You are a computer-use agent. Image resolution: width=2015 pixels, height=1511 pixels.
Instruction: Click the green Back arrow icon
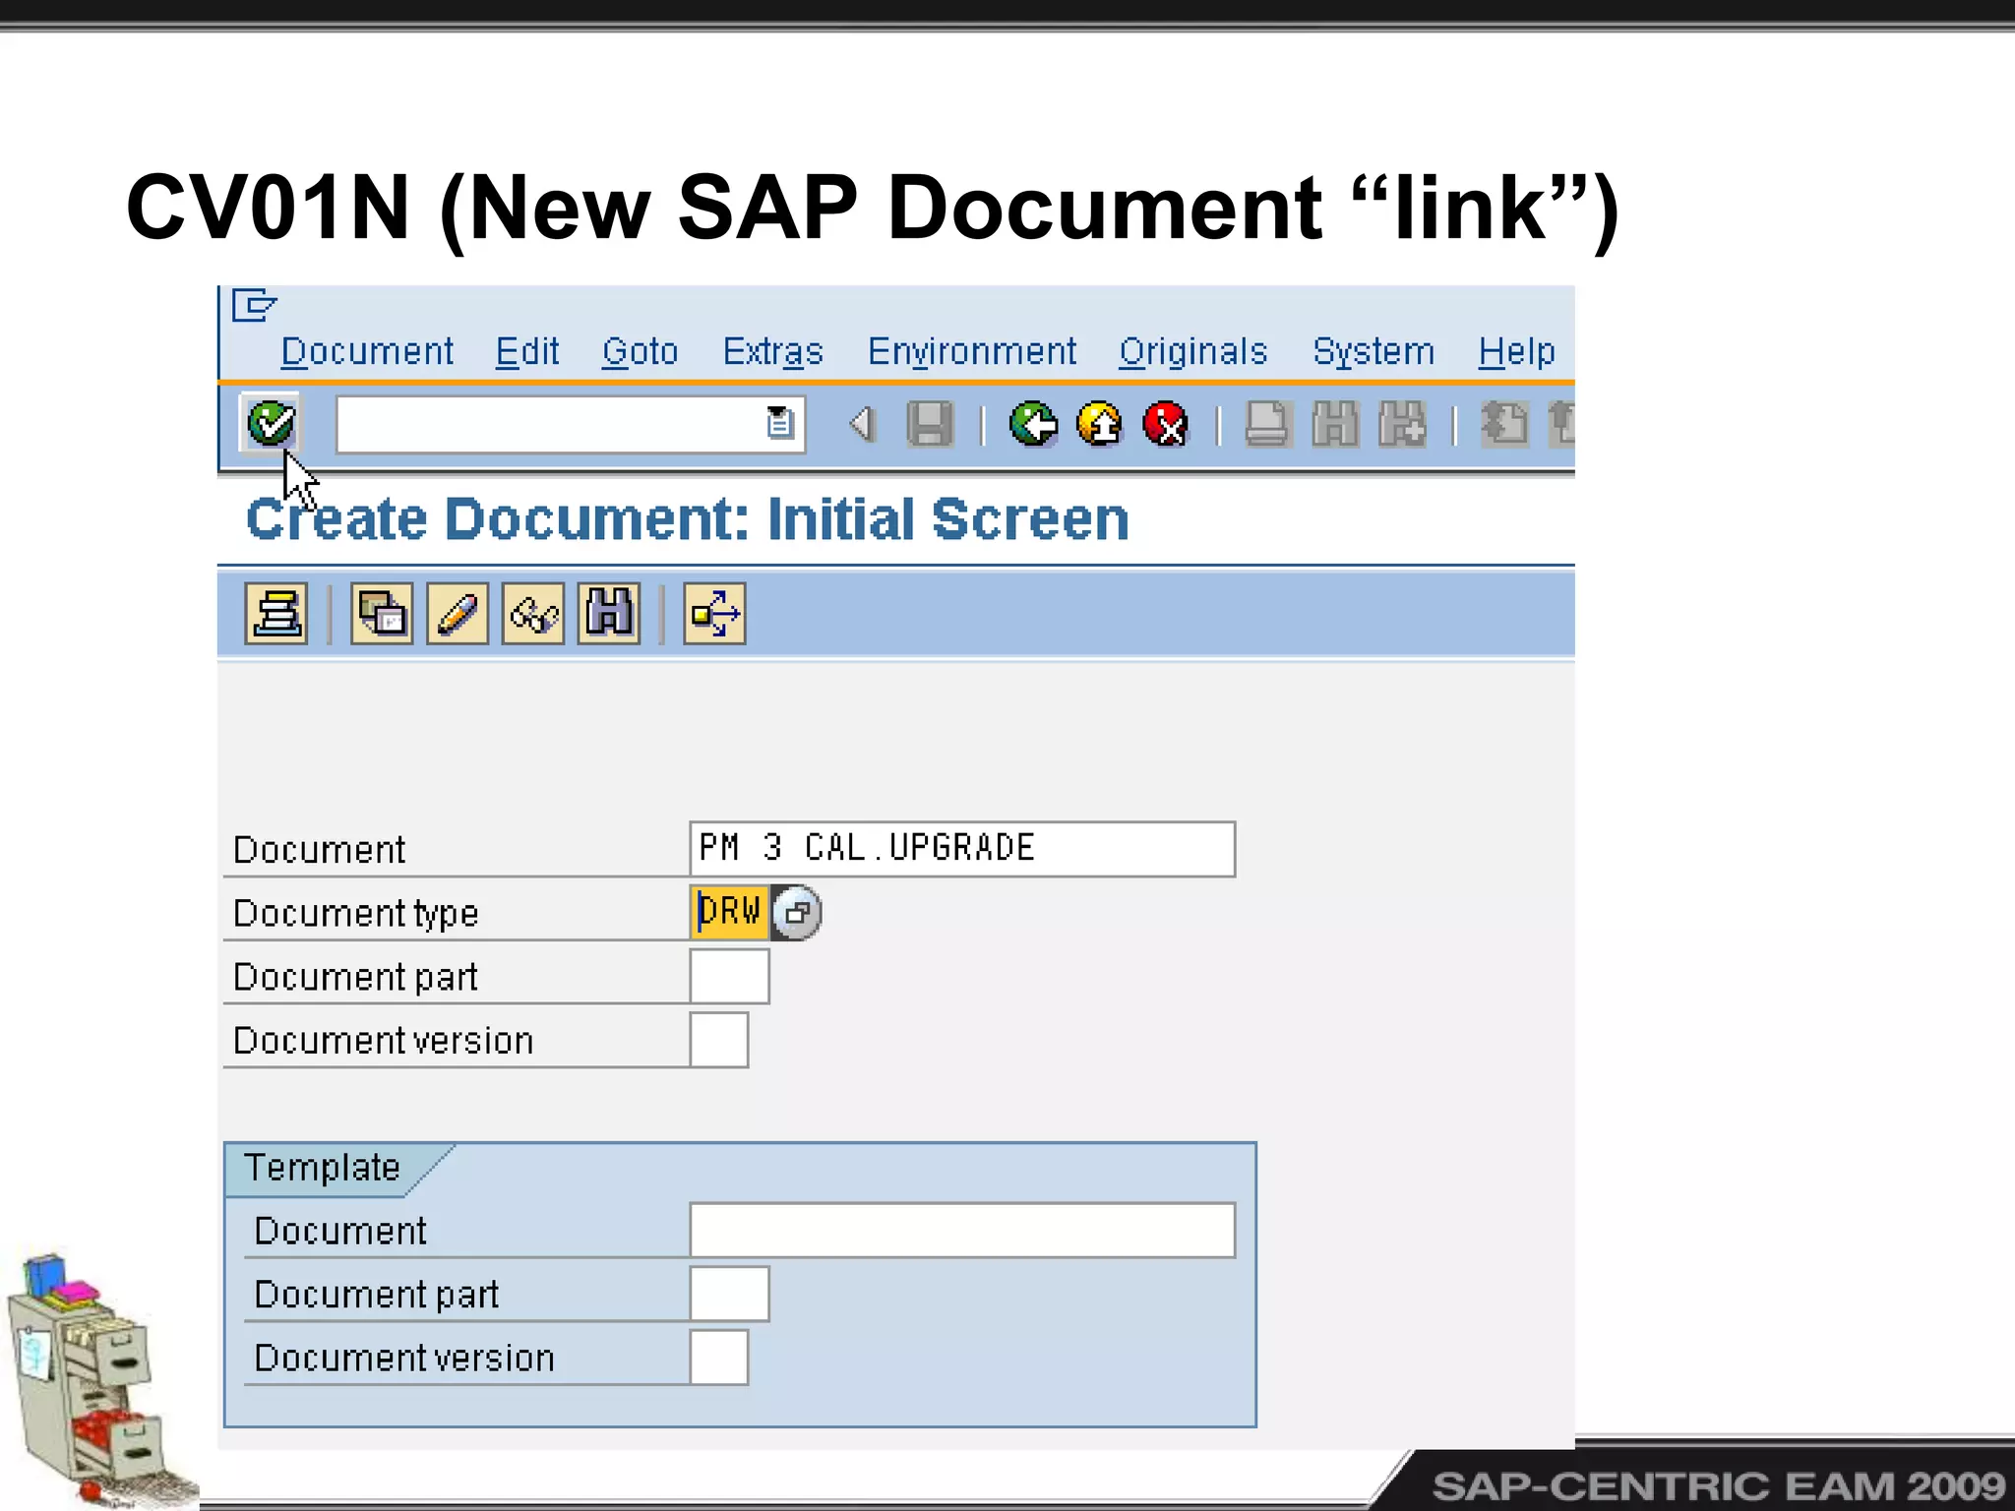[1033, 424]
